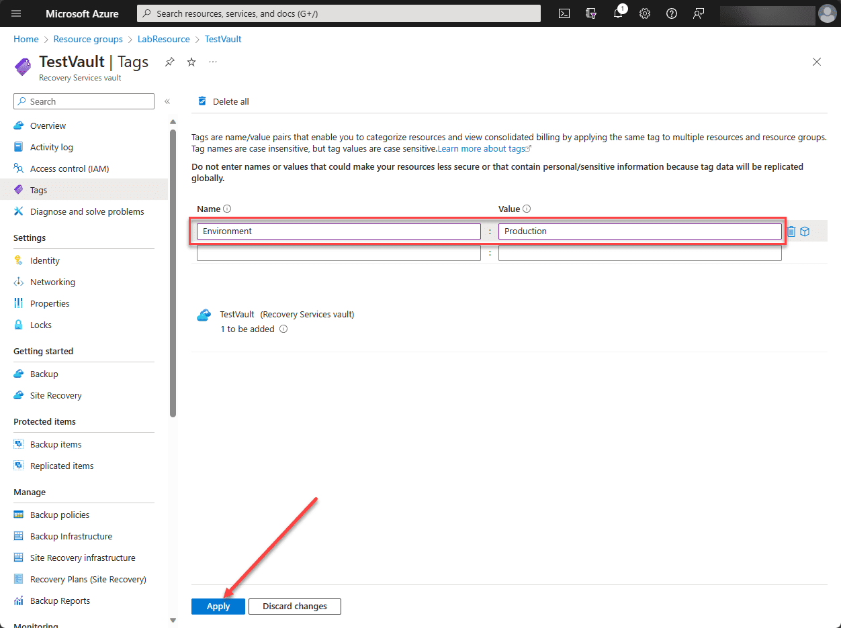Click the Environment tag name field
Screen dimensions: 841x628
[339, 231]
